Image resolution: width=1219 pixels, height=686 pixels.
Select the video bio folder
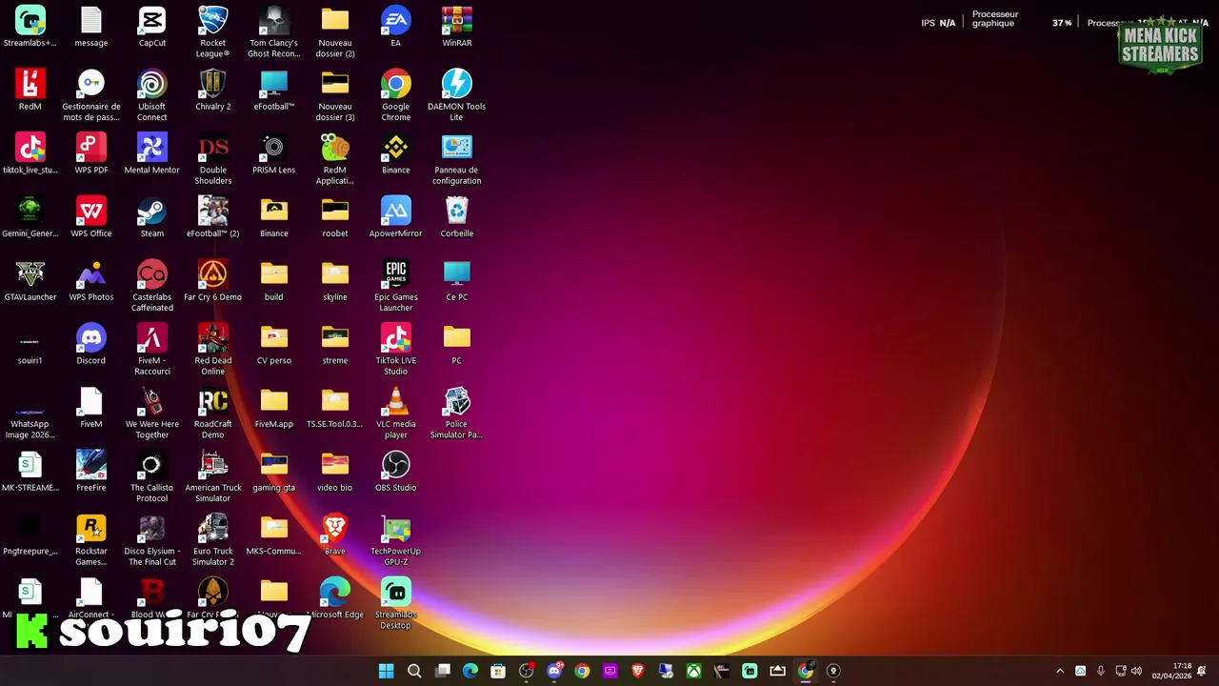(335, 472)
